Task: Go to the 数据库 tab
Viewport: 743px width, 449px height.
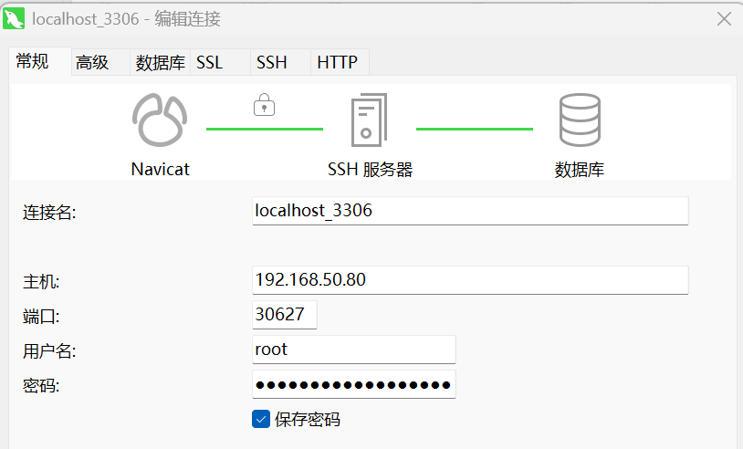Action: (x=160, y=62)
